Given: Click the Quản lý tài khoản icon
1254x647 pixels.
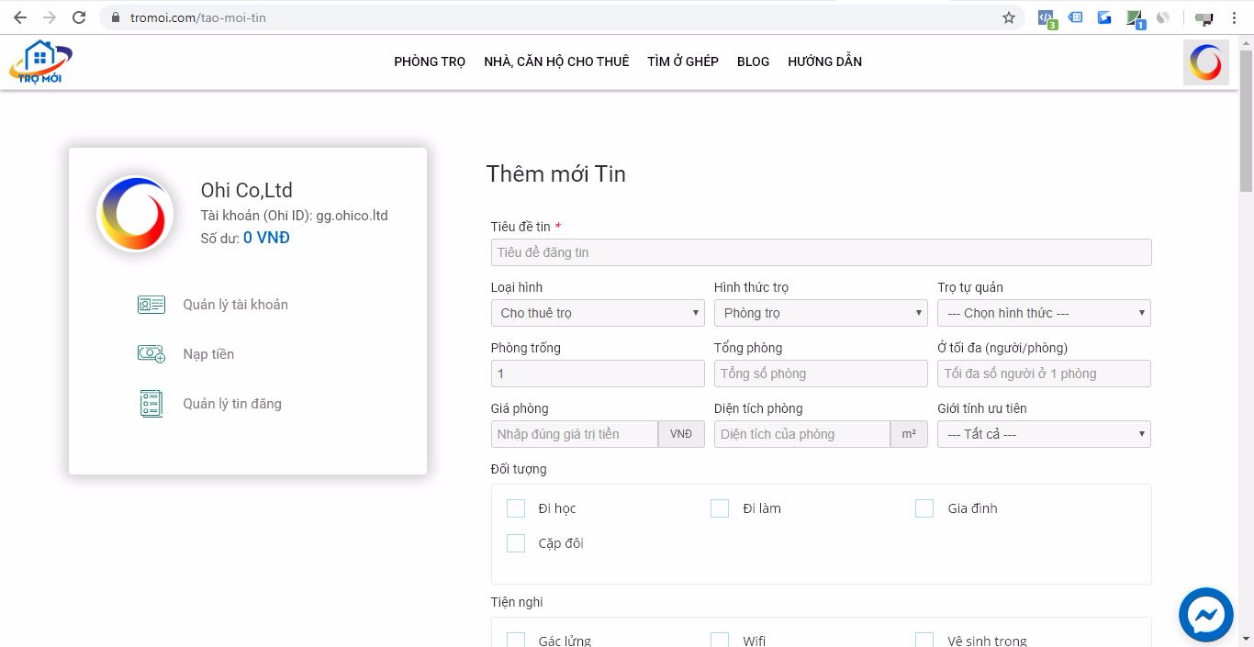Looking at the screenshot, I should [151, 305].
